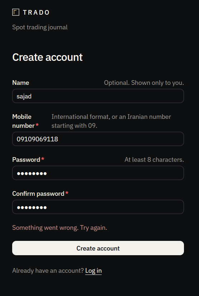This screenshot has height=296, width=199.
Task: Click the 'Spot trading journal' tagline
Action: pyautogui.click(x=40, y=27)
